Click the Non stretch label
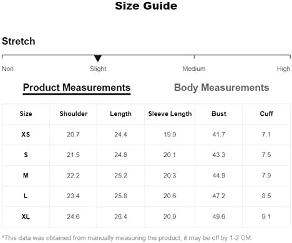The width and height of the screenshot is (292, 243). (7, 69)
